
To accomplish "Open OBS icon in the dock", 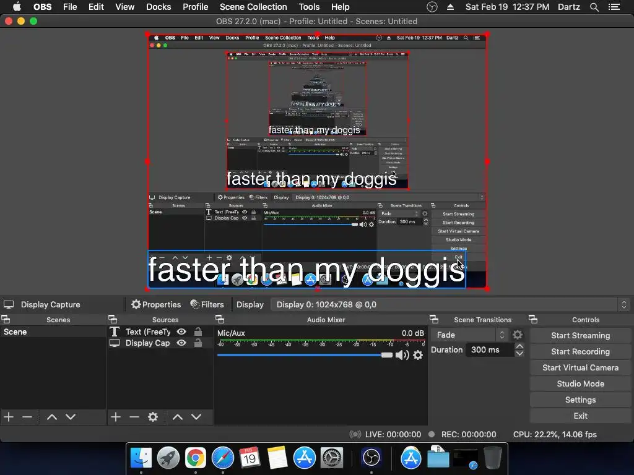I will pyautogui.click(x=371, y=458).
